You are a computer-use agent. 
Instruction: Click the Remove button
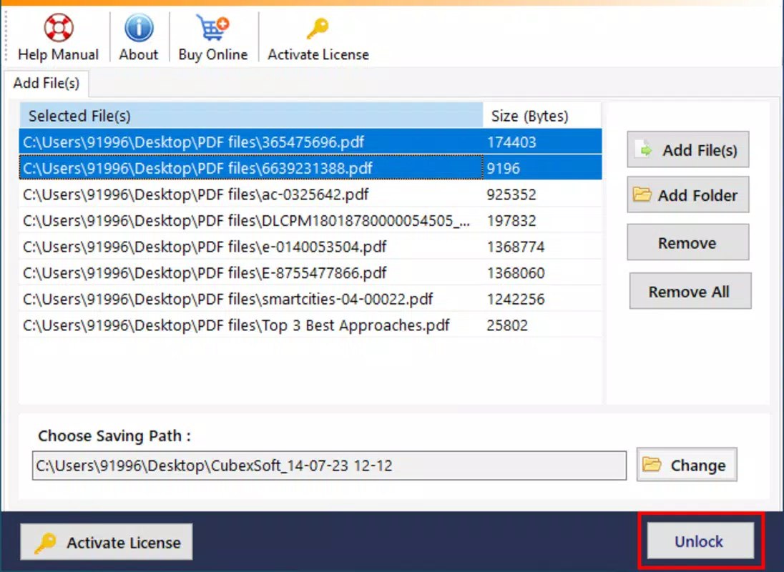click(688, 243)
